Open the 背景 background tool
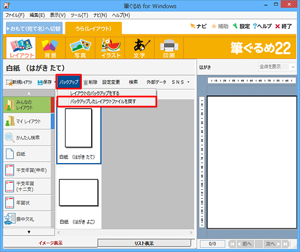The image size is (300, 252). coord(50,48)
